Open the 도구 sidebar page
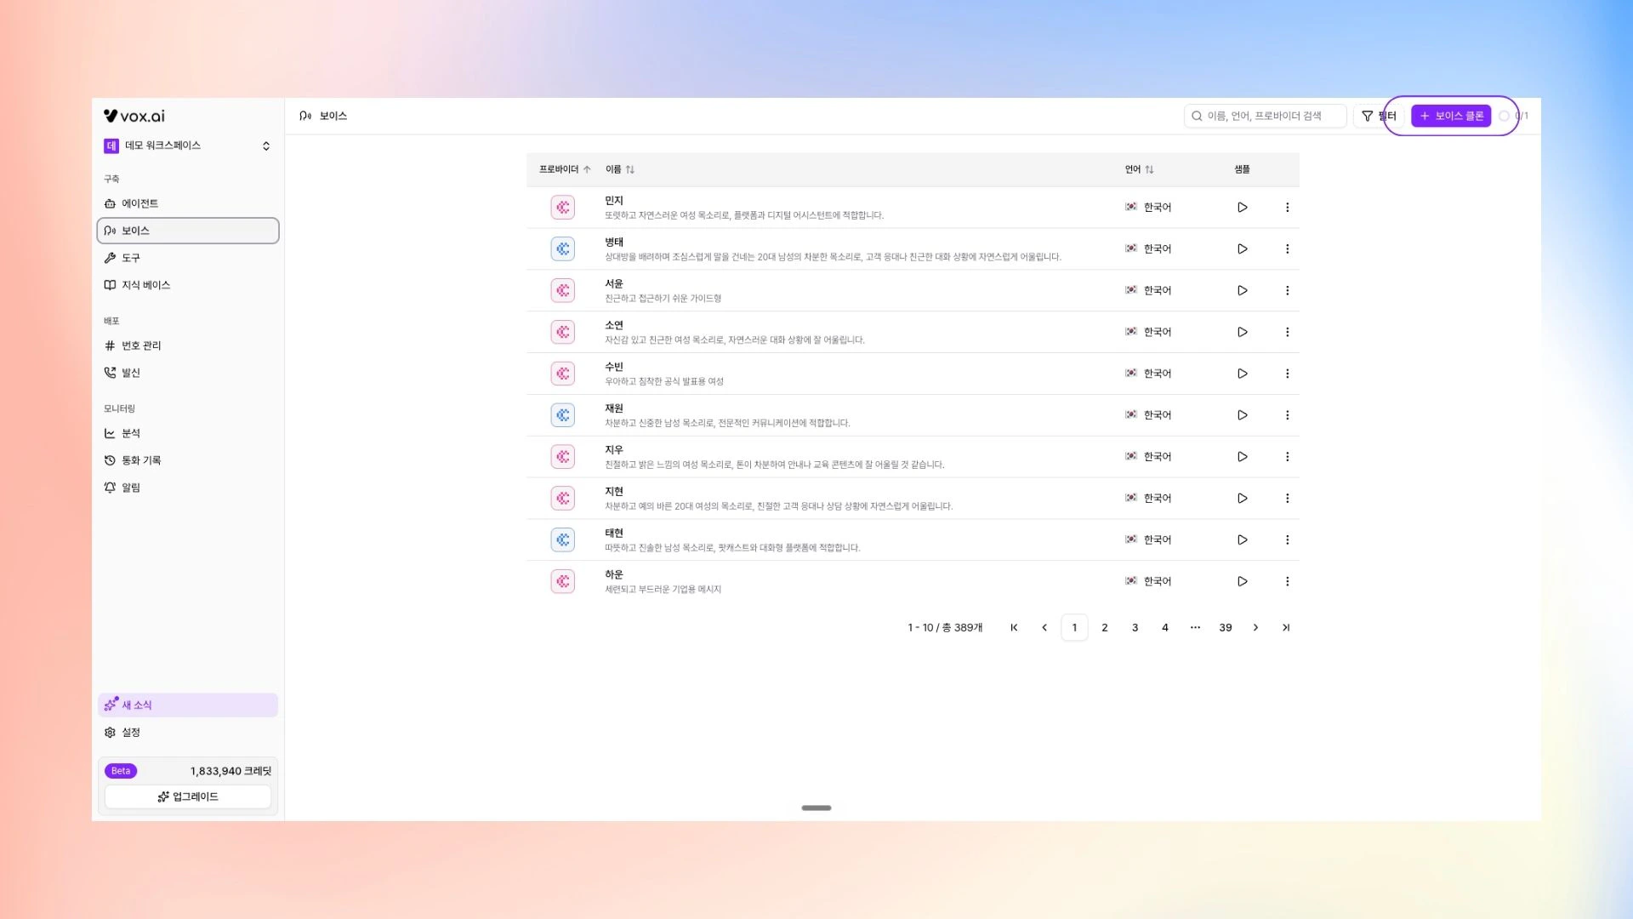The image size is (1633, 919). (x=187, y=259)
